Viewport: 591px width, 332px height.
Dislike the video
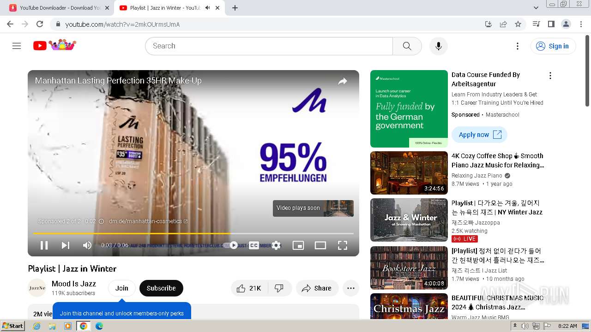(x=279, y=288)
